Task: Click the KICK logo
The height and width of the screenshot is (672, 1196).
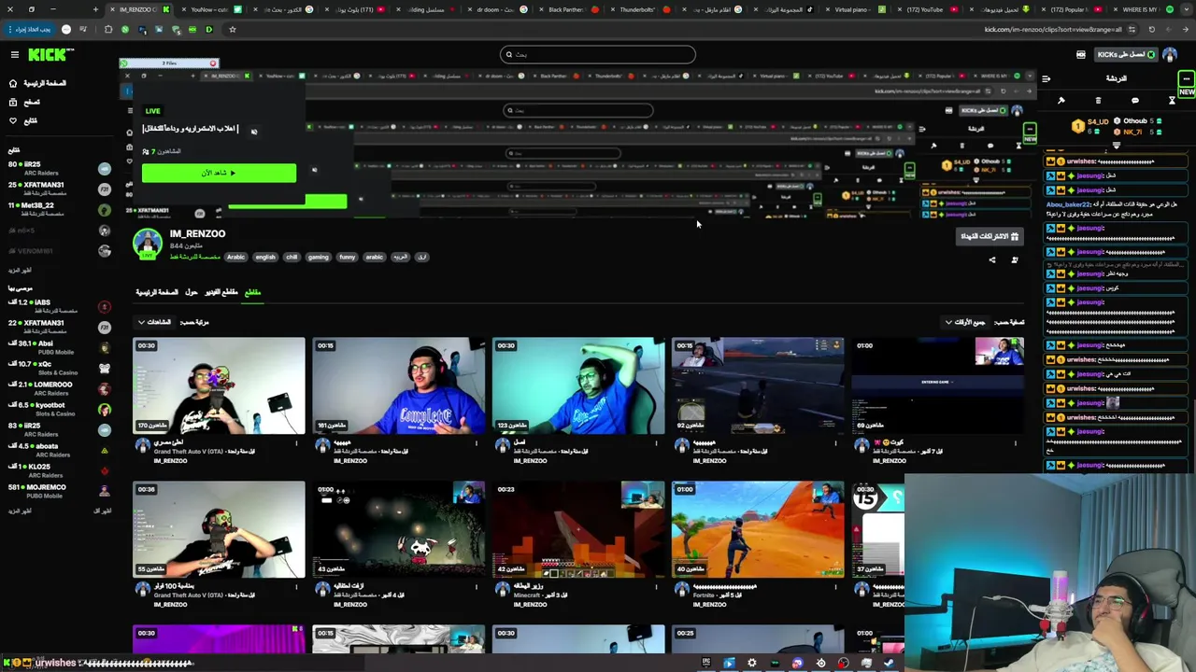Action: 48,55
